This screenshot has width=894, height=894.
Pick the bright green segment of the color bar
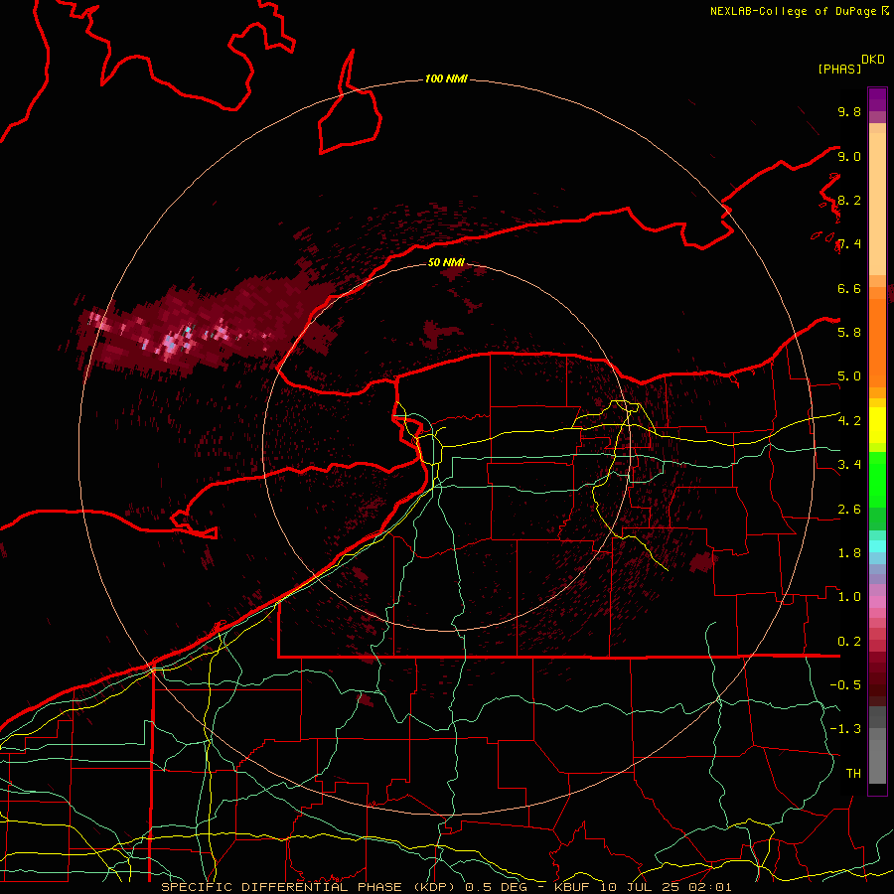877,479
